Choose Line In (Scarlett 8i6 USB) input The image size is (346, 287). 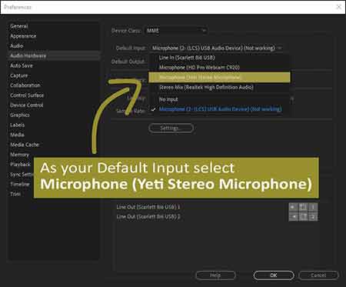point(219,58)
